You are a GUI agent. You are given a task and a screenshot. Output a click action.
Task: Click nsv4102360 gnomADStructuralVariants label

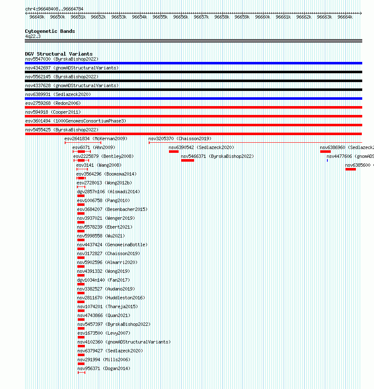coord(124,342)
